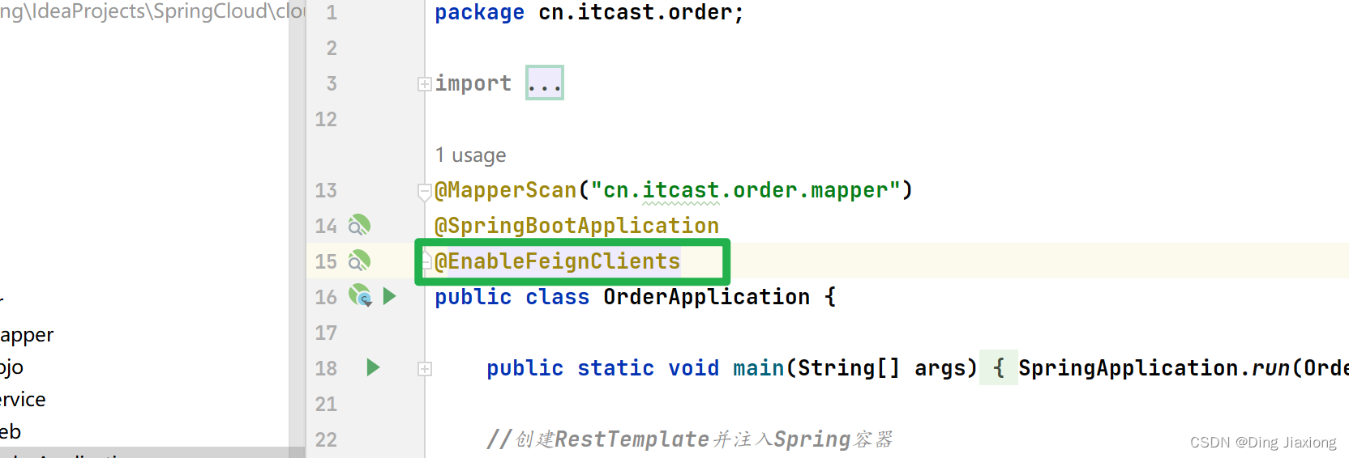
Task: Click the package declaration cn.itcast.order
Action: tap(635, 12)
